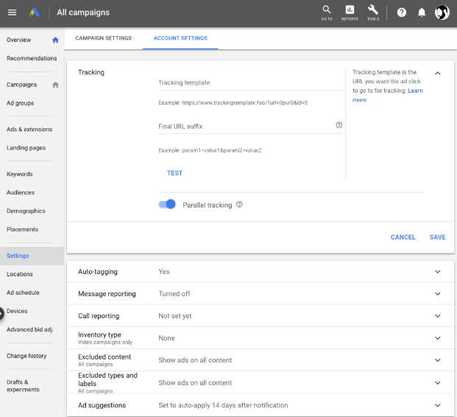
Task: Focus the Tracking template input field
Action: (250, 83)
